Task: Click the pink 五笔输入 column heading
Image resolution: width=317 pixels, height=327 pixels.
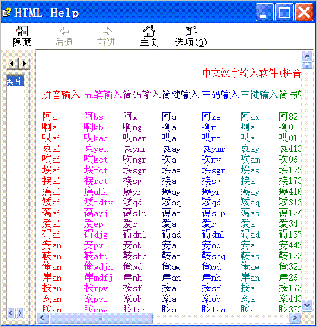Action: (103, 95)
